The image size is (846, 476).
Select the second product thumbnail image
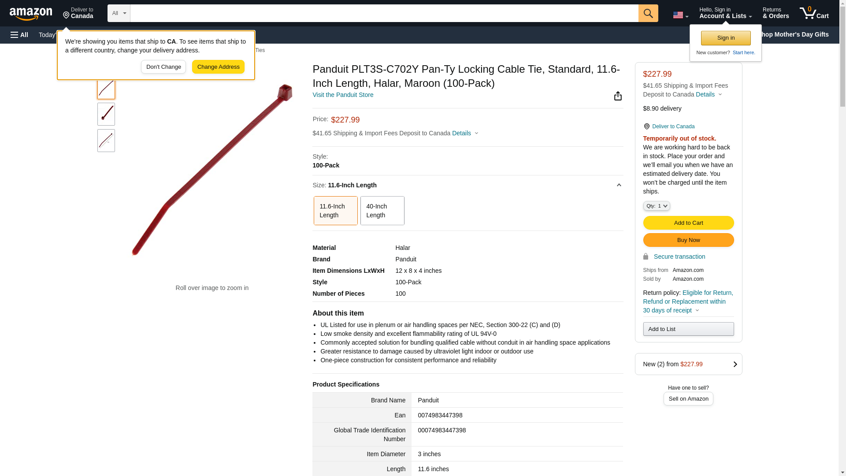tap(106, 114)
